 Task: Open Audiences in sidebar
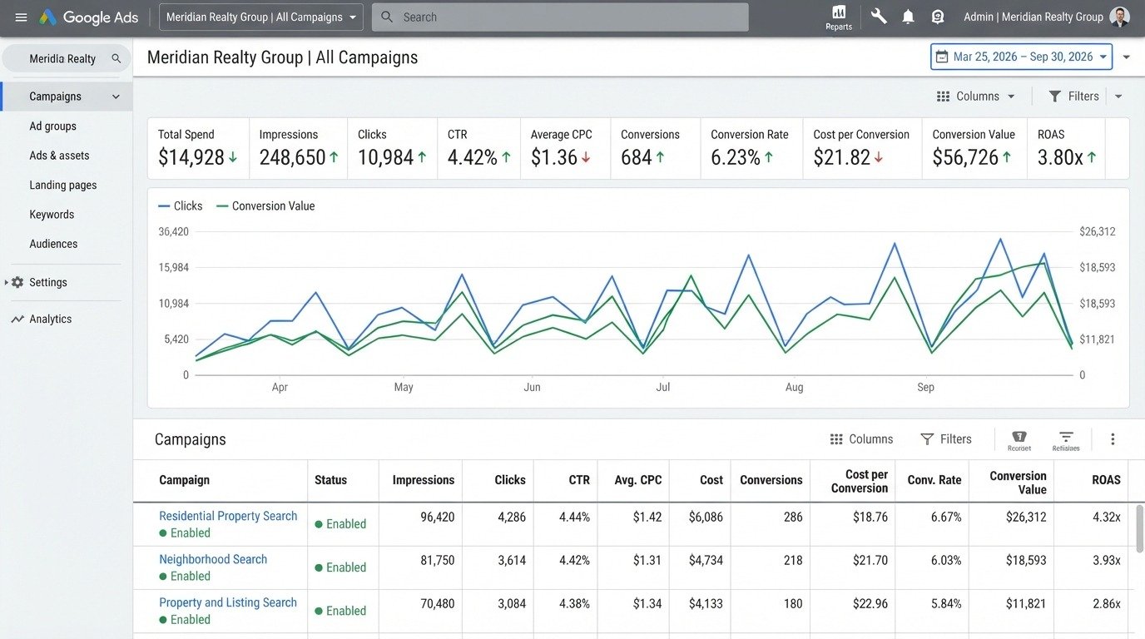(x=53, y=244)
